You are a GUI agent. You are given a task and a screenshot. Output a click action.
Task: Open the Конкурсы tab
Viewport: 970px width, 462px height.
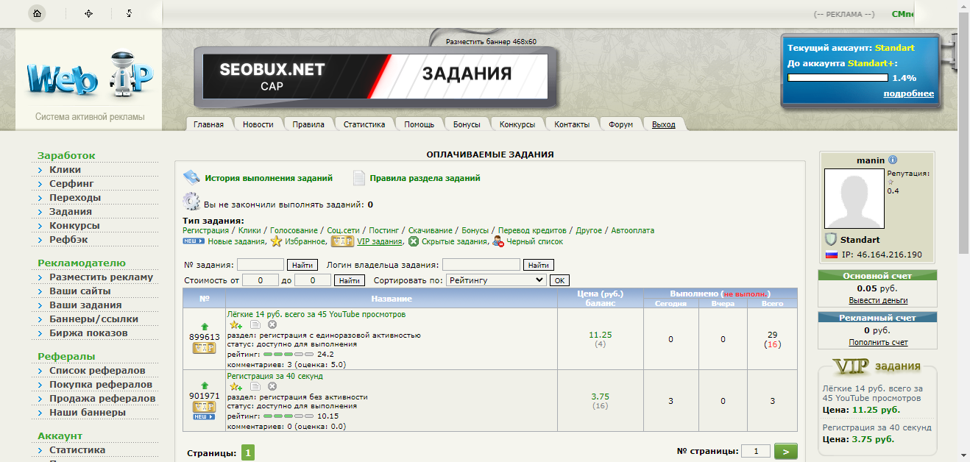(x=517, y=124)
